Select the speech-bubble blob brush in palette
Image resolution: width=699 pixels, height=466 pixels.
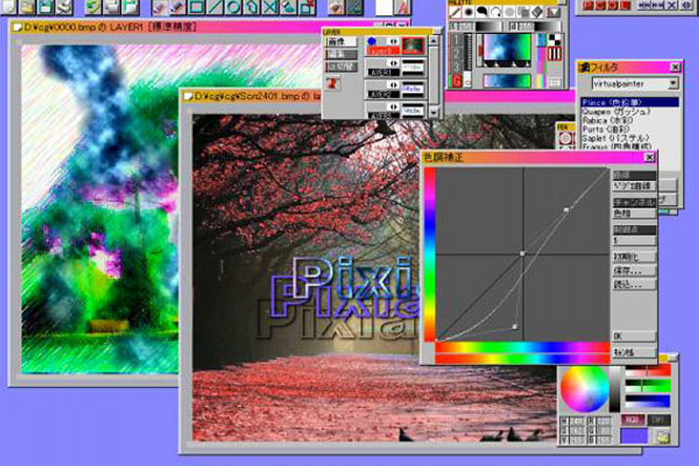click(482, 12)
